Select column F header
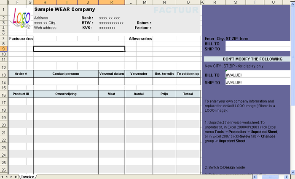 coord(18,2)
